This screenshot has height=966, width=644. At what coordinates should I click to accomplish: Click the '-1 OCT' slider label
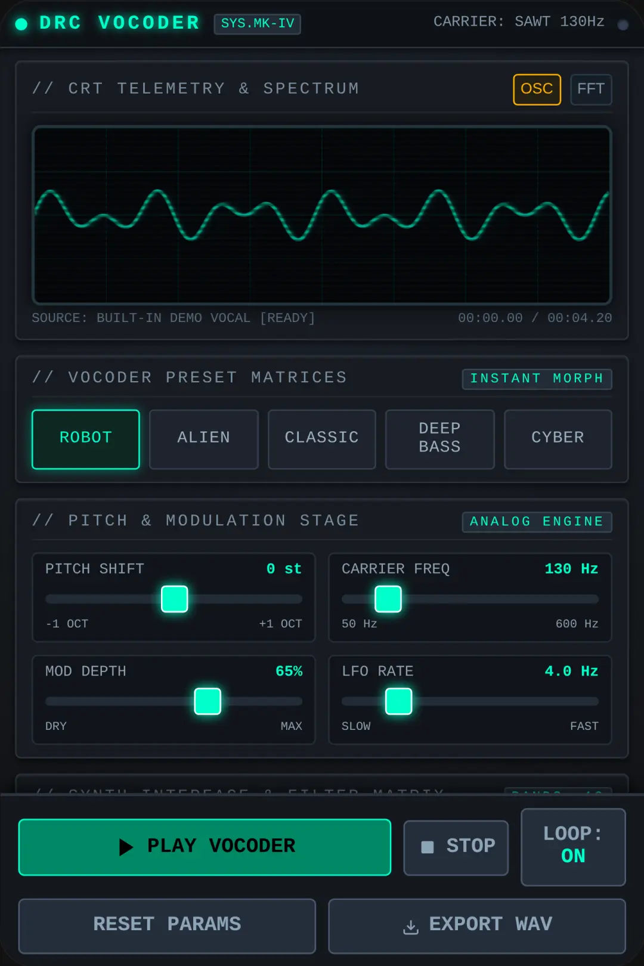[67, 624]
